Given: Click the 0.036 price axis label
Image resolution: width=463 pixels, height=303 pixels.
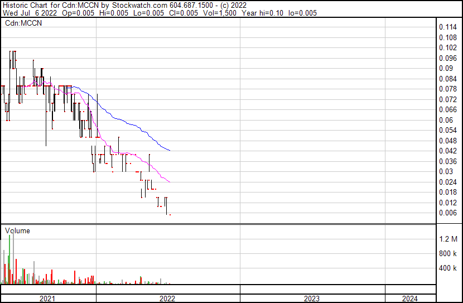Looking at the screenshot, I should point(448,161).
